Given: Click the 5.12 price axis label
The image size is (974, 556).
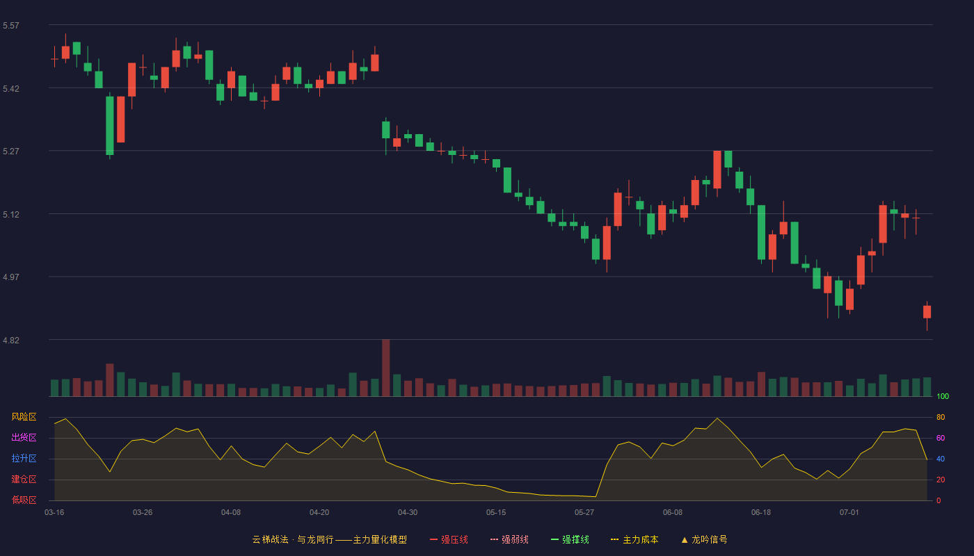Looking at the screenshot, I should [11, 215].
